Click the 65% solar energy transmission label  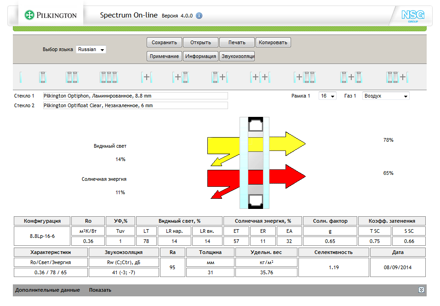tap(389, 173)
